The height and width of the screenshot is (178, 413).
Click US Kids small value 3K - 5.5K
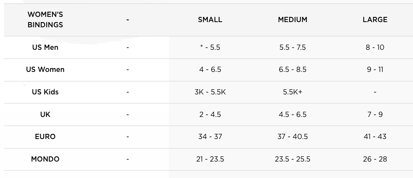point(210,92)
